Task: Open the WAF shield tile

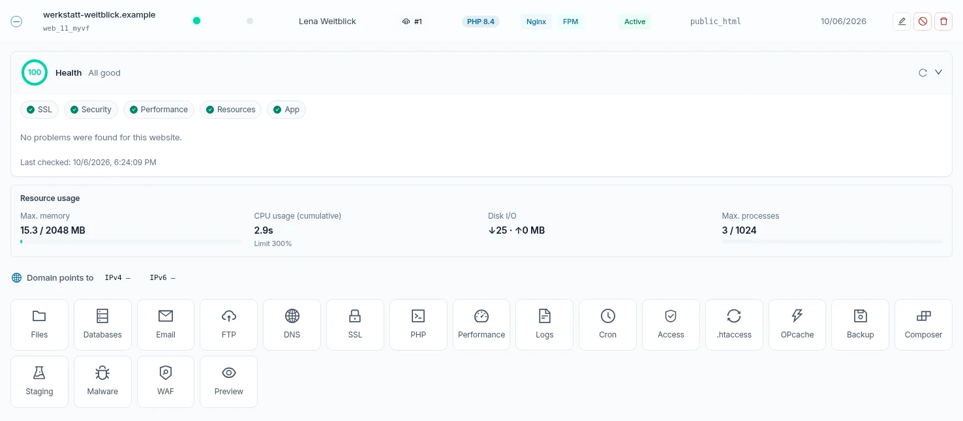Action: (166, 382)
